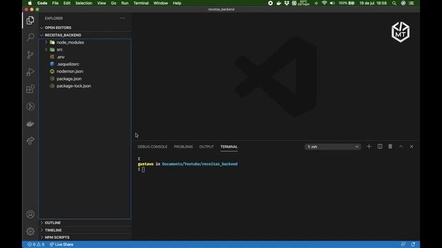The image size is (442, 248).
Task: Open the Docker view in activity bar
Action: coord(30,124)
